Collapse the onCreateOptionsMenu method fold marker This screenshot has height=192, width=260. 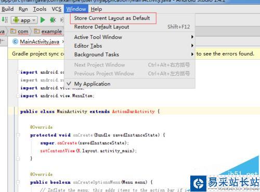(x=18, y=182)
